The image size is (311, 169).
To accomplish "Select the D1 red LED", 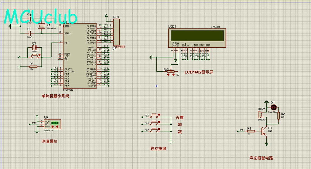I will 273,107.
